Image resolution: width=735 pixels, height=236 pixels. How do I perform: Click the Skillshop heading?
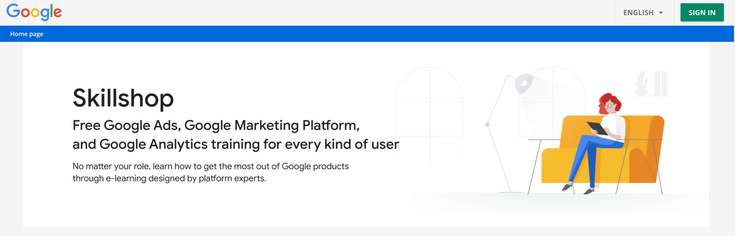[123, 99]
